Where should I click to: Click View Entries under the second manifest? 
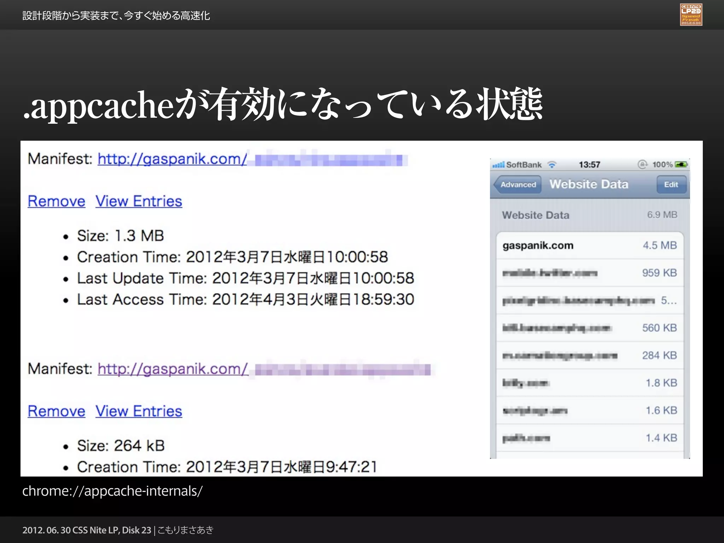click(x=139, y=411)
